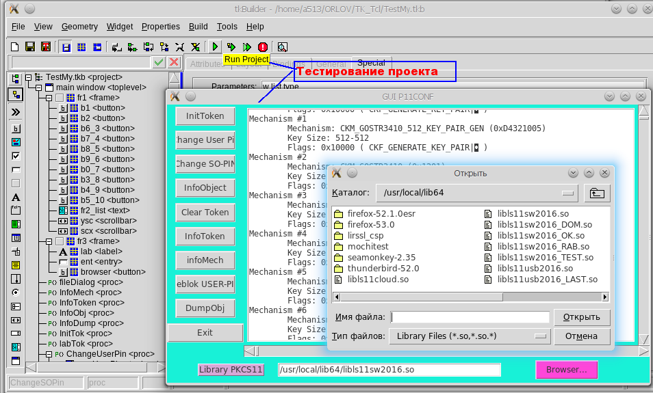The image size is (653, 393).
Task: Click the red stop exclamation icon
Action: tap(263, 47)
